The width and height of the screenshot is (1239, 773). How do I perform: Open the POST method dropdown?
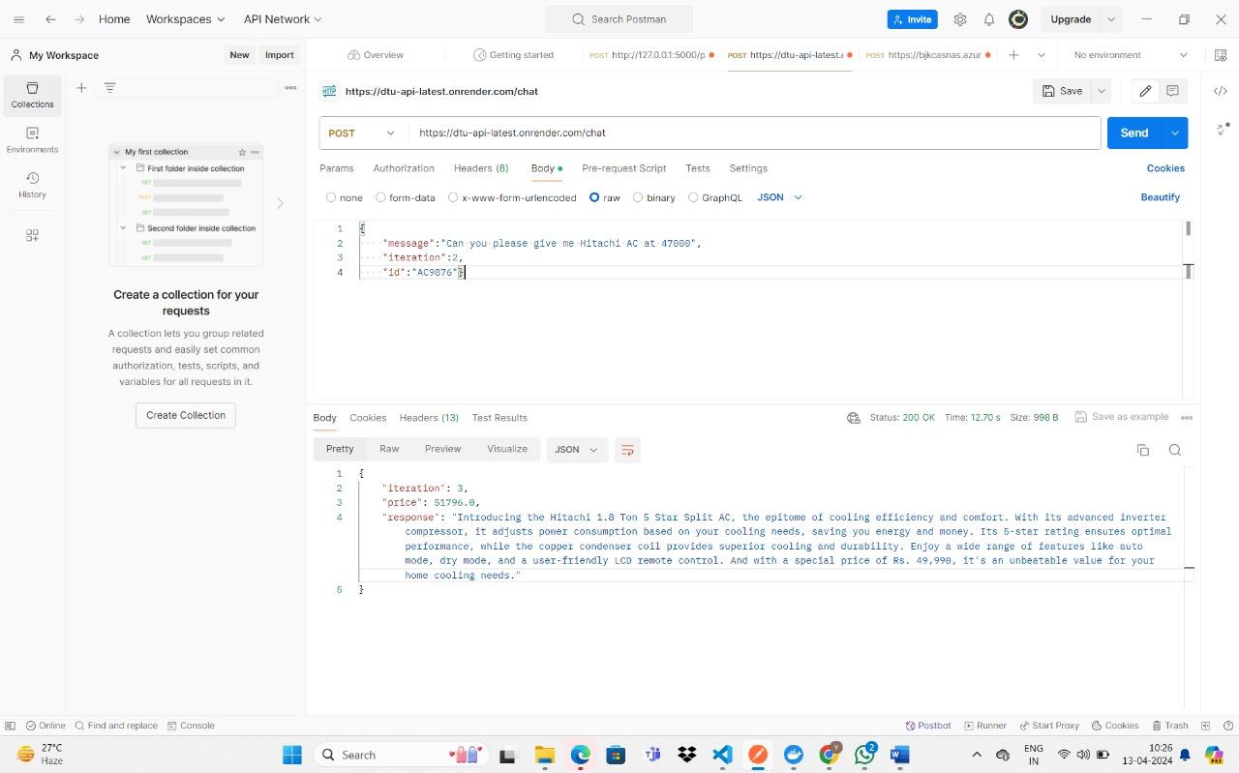362,134
